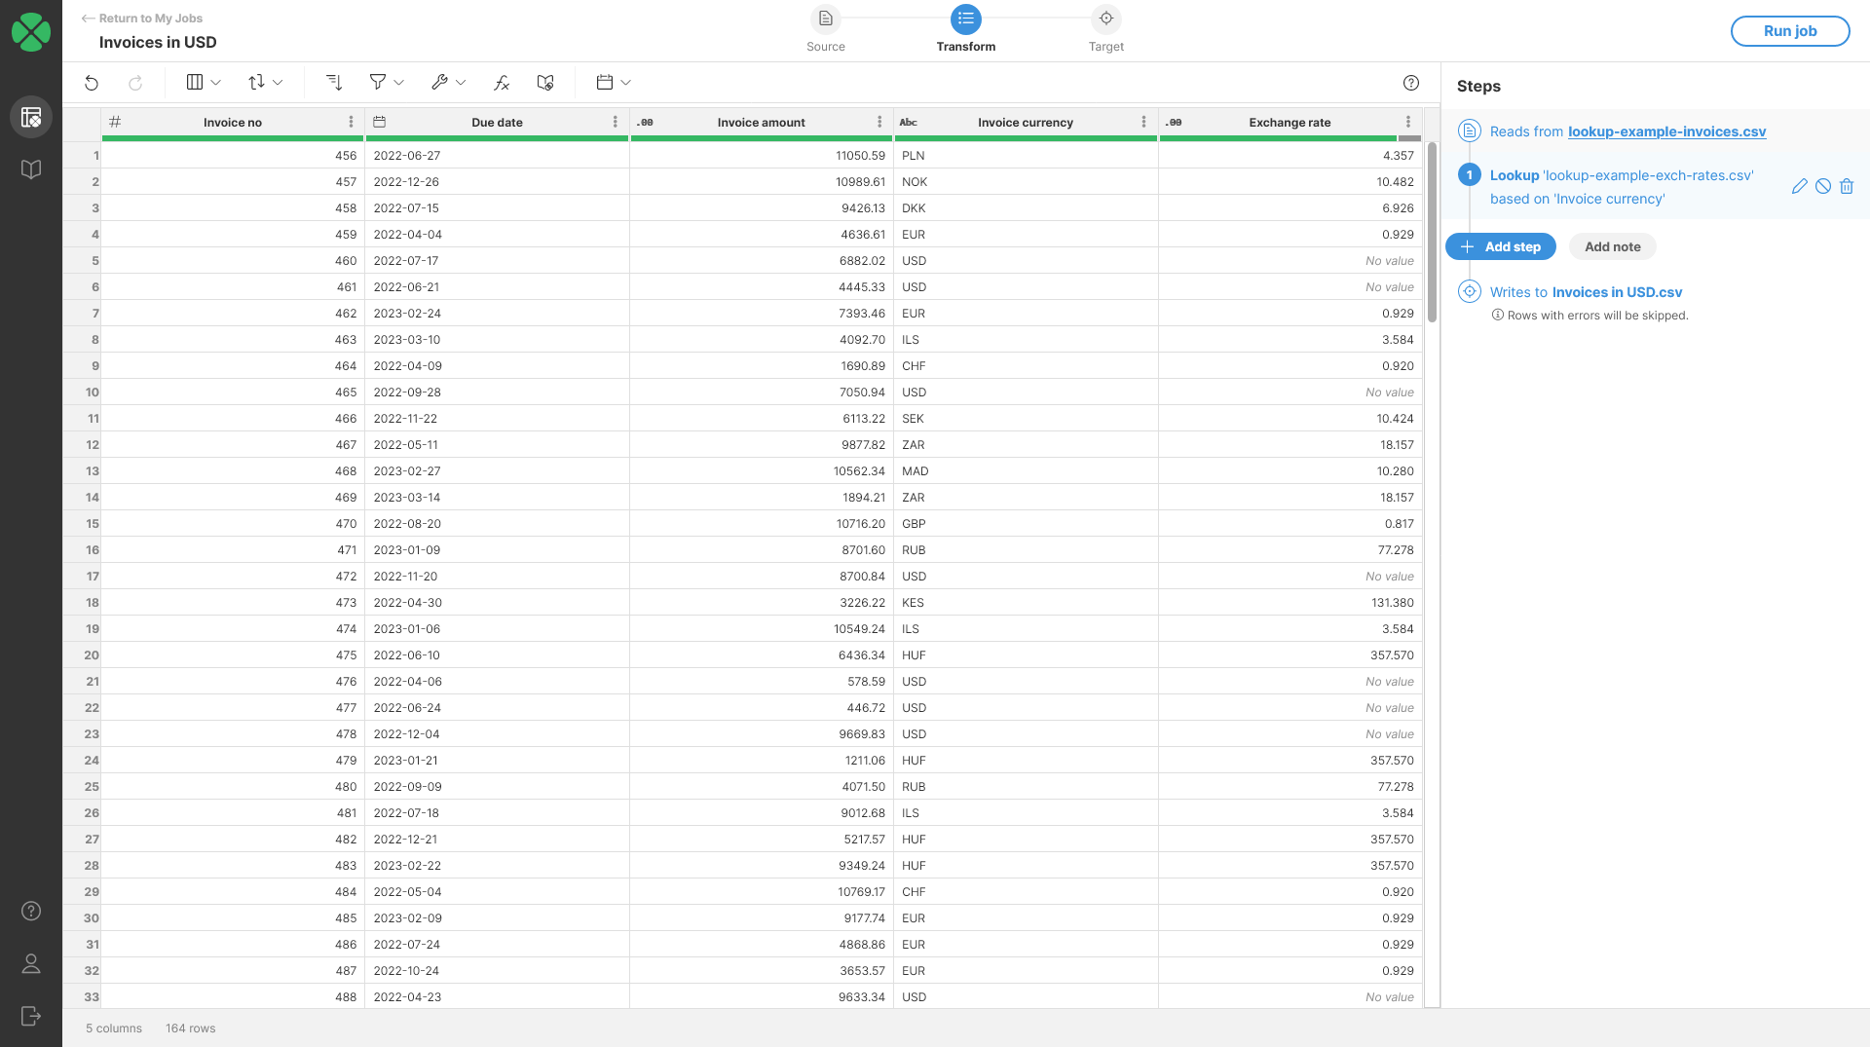Open Invoice amount column options menu
Image resolution: width=1870 pixels, height=1047 pixels.
click(879, 122)
